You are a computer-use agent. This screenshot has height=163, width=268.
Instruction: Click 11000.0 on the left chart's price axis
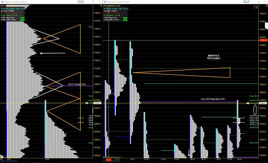tap(97, 76)
